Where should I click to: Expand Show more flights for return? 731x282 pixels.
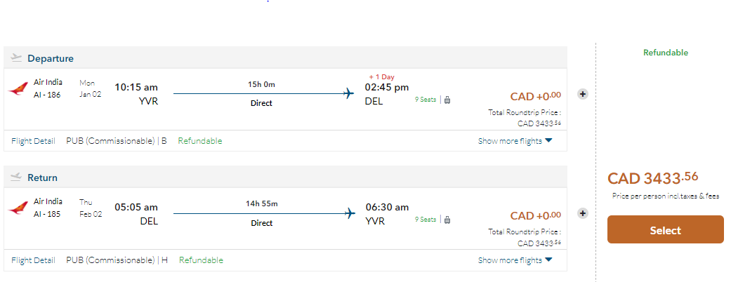515,260
